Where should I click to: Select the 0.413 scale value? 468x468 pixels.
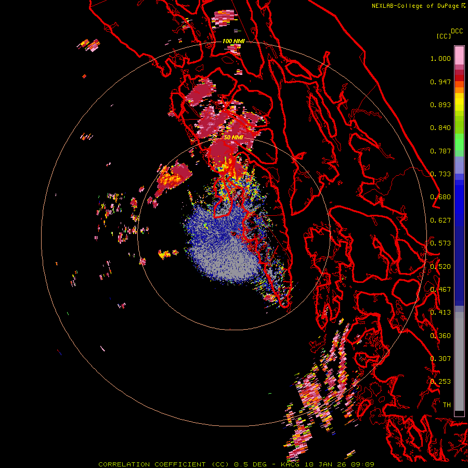coord(440,313)
